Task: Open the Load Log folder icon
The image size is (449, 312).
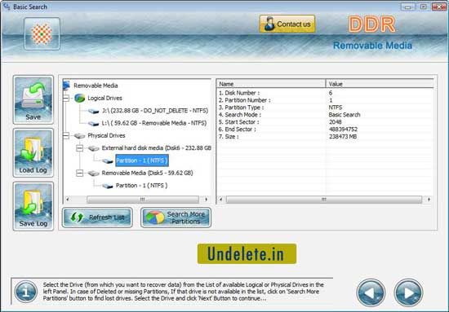Action: [x=33, y=153]
